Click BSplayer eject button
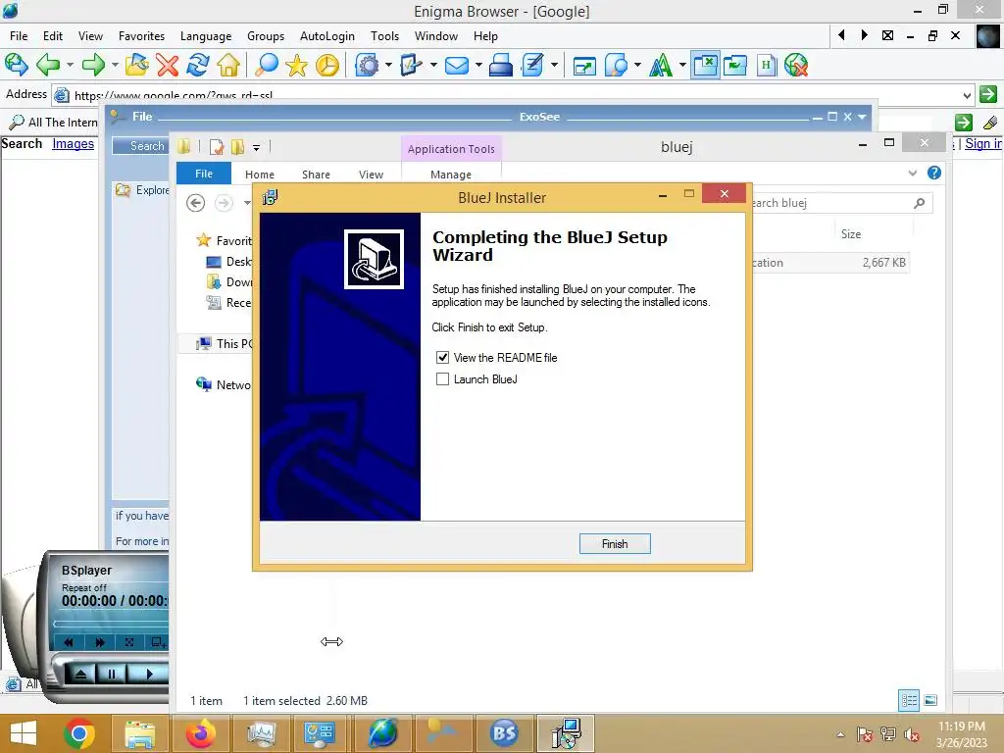Image resolution: width=1004 pixels, height=753 pixels. click(x=80, y=674)
